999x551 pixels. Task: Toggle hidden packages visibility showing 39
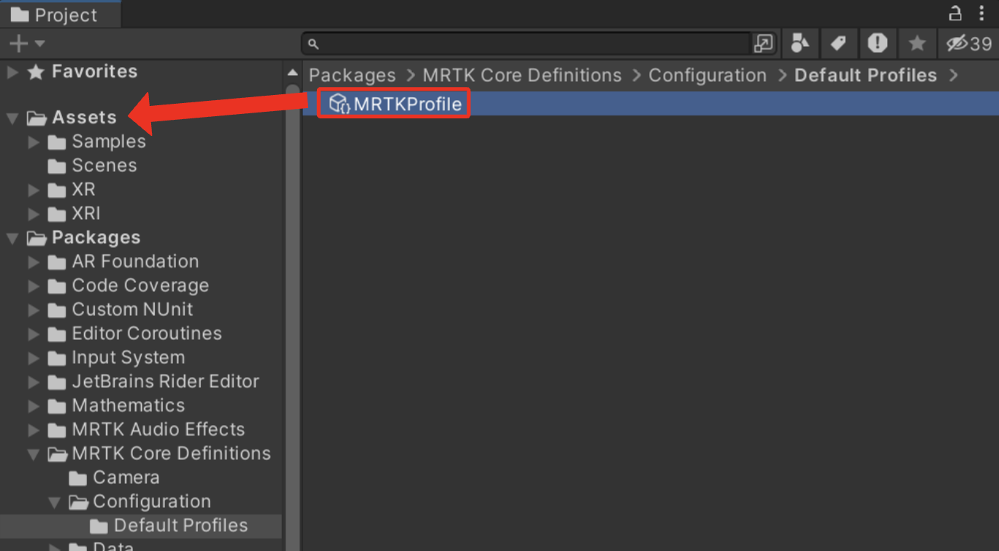click(x=968, y=44)
